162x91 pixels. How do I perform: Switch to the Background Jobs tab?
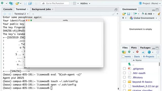click(41, 9)
